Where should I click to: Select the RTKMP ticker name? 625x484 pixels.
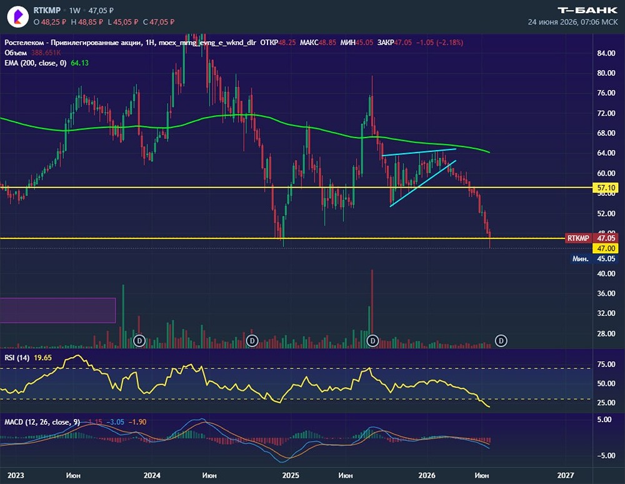pyautogui.click(x=47, y=11)
